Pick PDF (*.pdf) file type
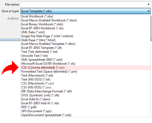This screenshot has width=152, height=123. [x=86, y=107]
